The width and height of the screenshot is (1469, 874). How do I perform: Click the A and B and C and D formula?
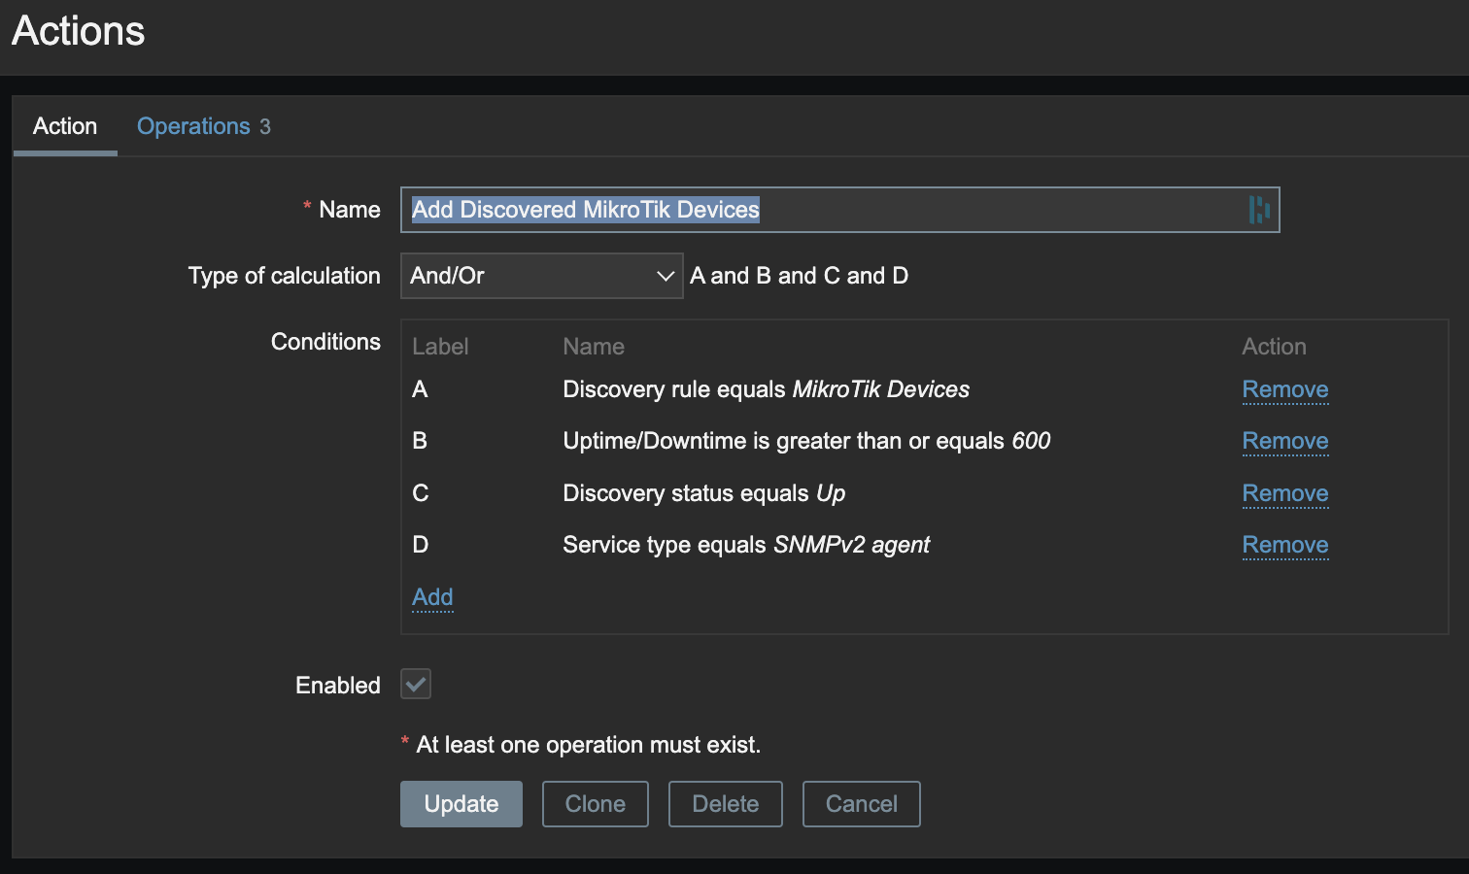click(x=799, y=276)
